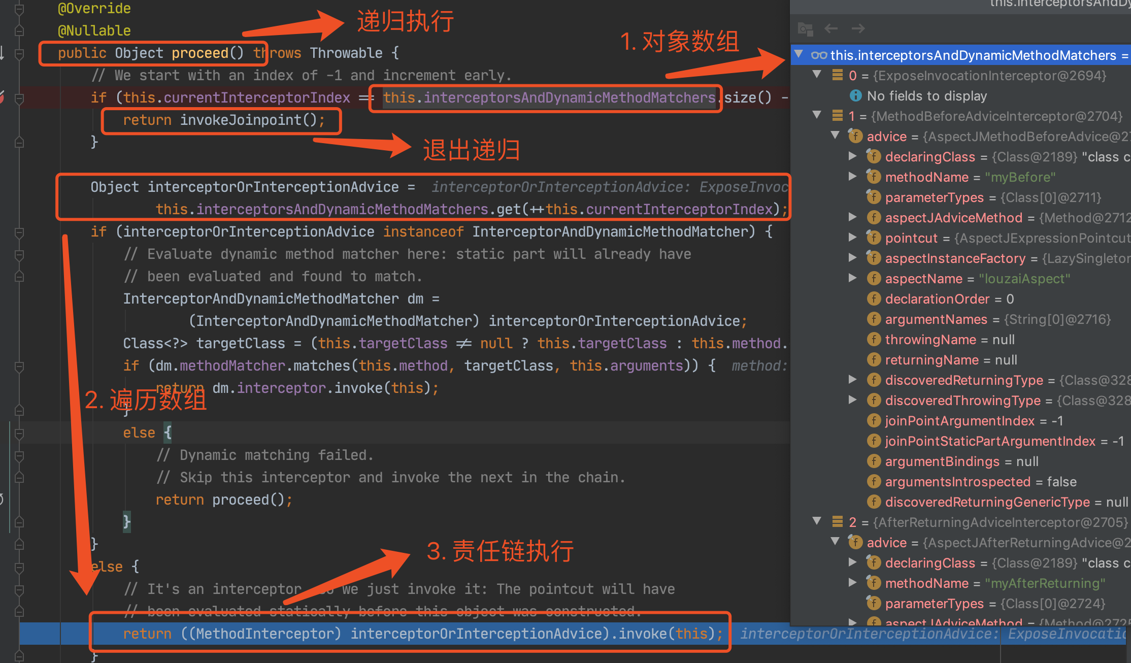Click the array element icon for index 2
This screenshot has height=663, width=1131.
(x=838, y=522)
